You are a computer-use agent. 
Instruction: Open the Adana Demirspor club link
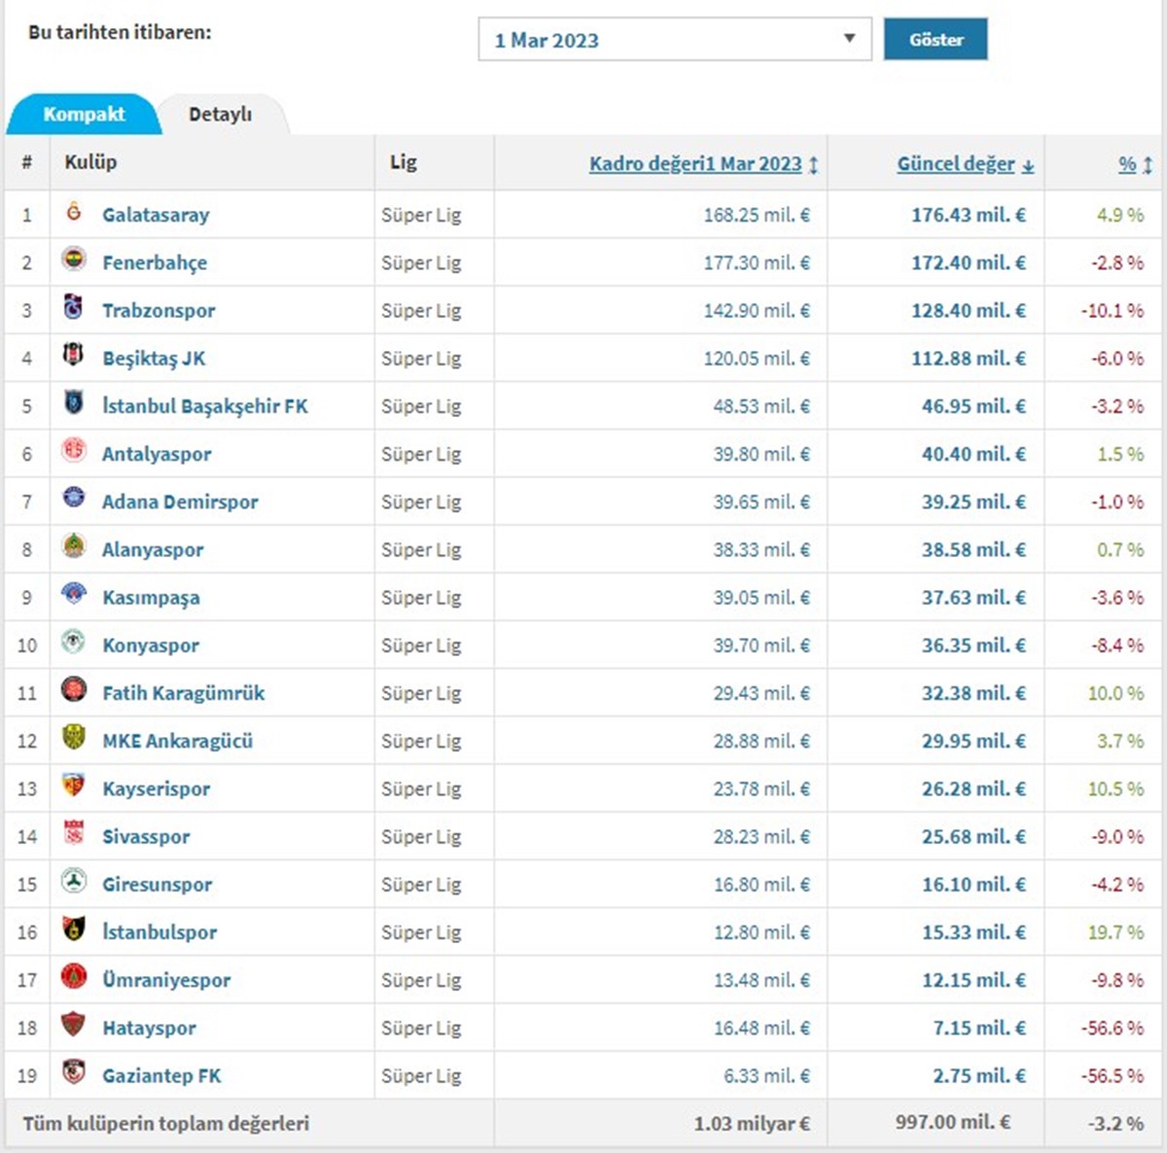pos(180,502)
